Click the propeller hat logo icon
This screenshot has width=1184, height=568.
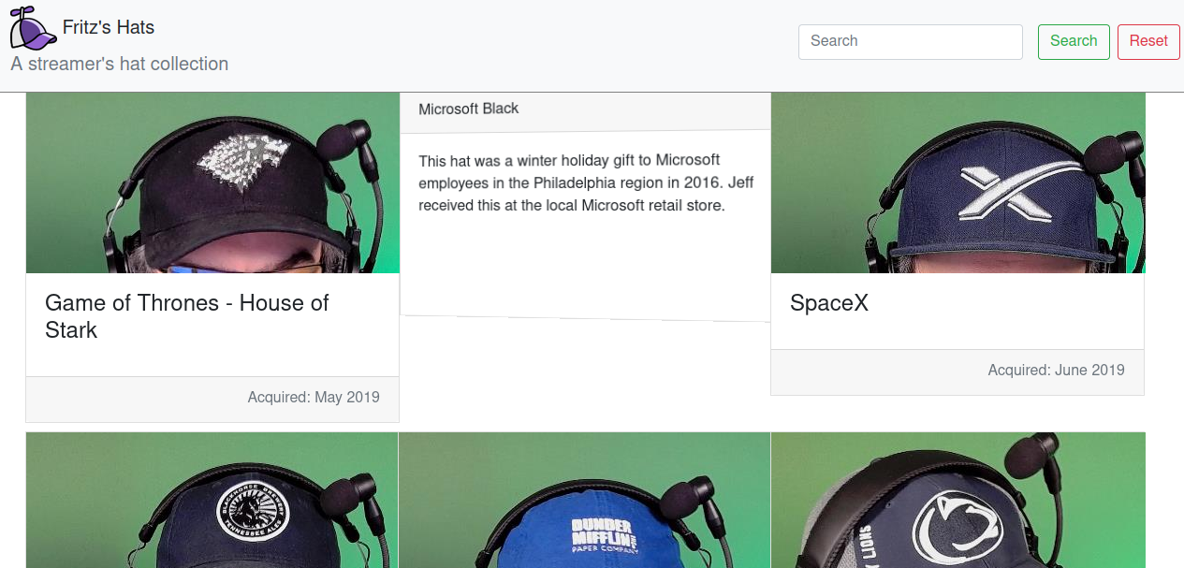(x=33, y=27)
